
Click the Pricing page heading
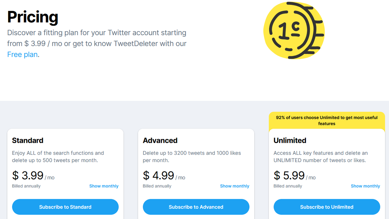pos(32,17)
